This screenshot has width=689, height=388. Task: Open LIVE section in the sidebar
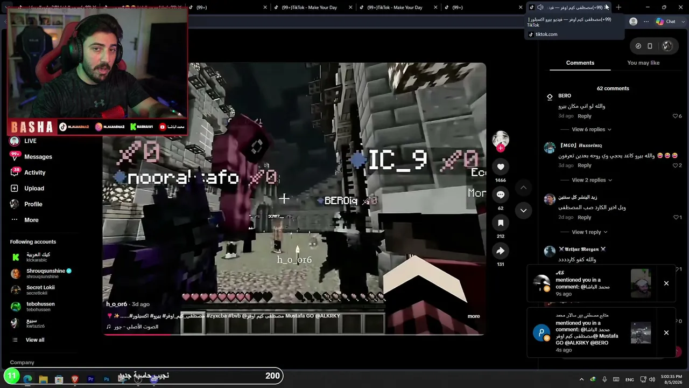point(30,141)
